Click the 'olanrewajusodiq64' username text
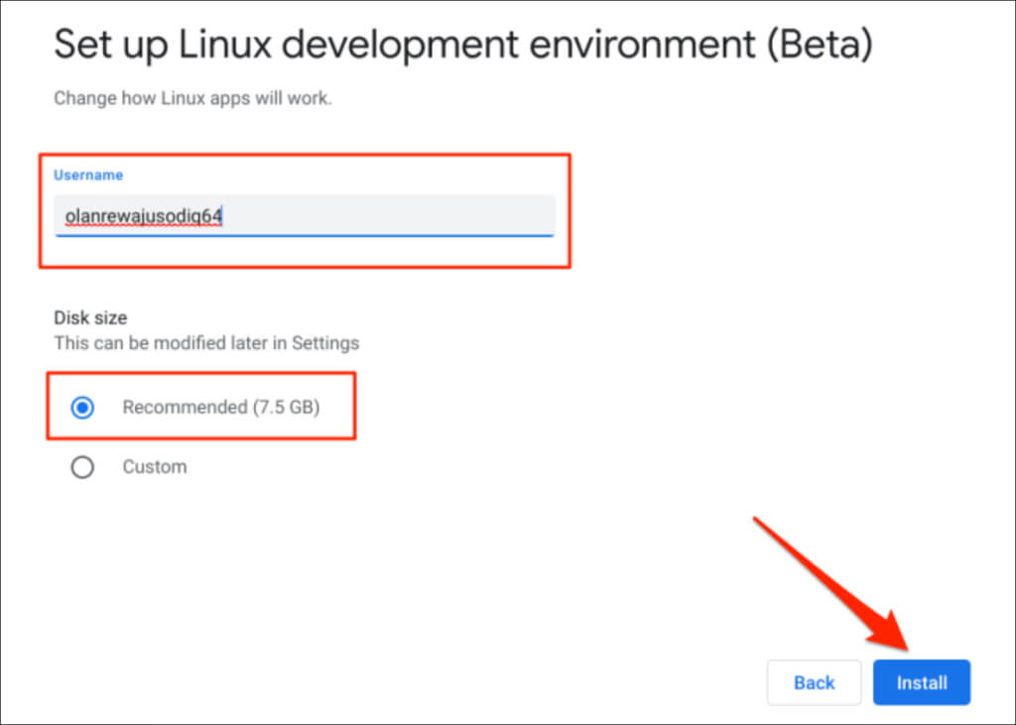 pos(143,215)
